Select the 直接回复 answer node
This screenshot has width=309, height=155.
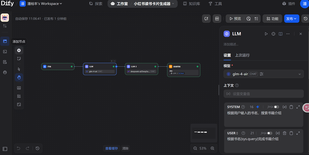tap(184, 70)
